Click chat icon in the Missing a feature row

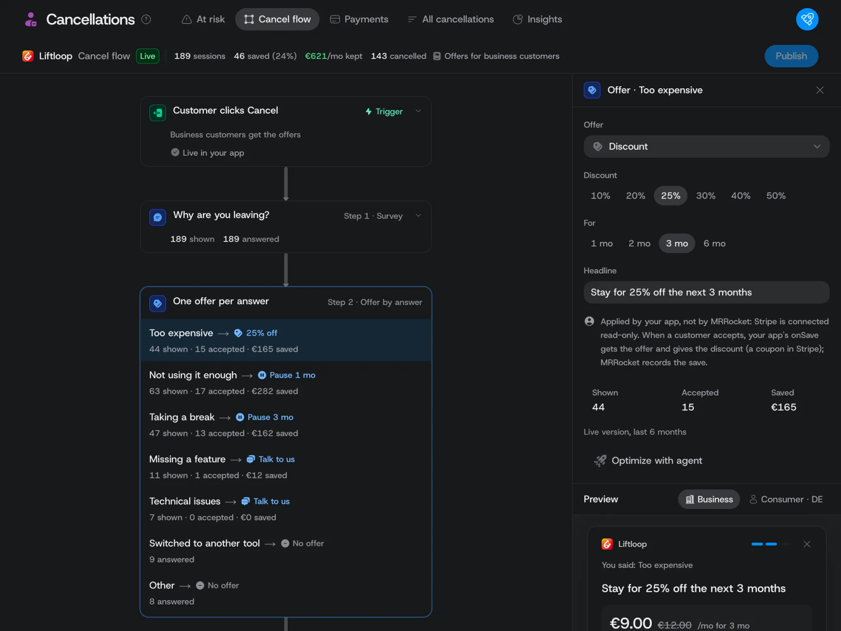pyautogui.click(x=251, y=459)
